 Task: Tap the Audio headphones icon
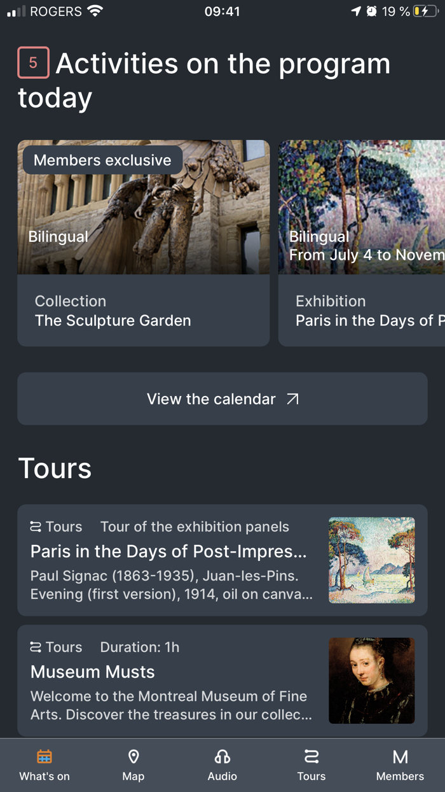tap(222, 756)
